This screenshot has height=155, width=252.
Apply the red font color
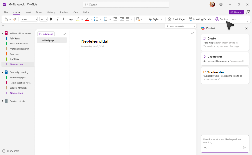87,19
